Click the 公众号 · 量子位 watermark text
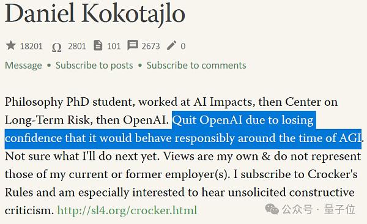 pyautogui.click(x=319, y=209)
